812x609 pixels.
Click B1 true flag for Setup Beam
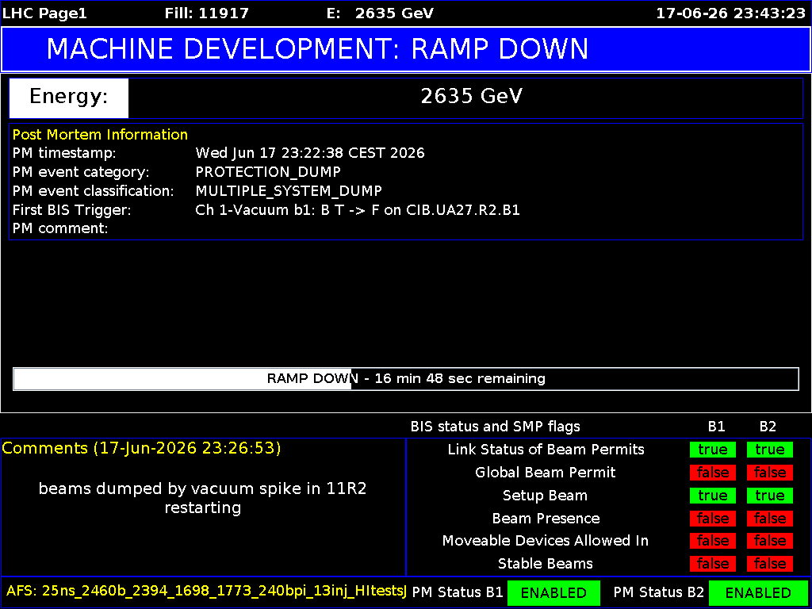pos(713,496)
